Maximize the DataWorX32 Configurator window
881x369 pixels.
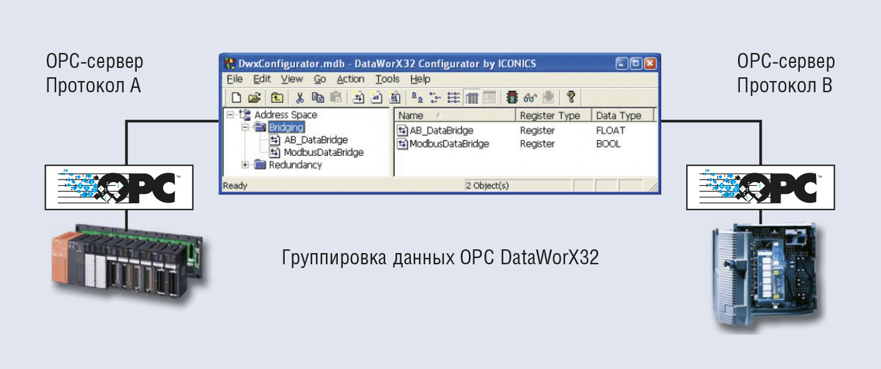tap(636, 64)
